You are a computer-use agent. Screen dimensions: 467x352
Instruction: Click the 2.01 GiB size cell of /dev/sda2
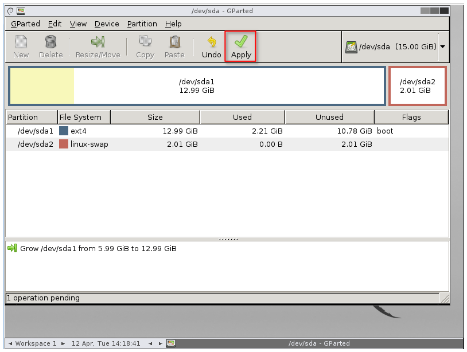pyautogui.click(x=182, y=144)
